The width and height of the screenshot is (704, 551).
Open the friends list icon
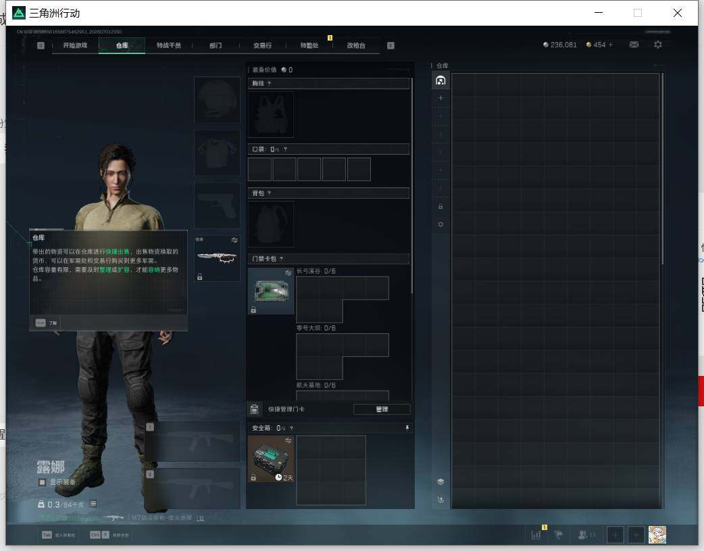pyautogui.click(x=583, y=535)
